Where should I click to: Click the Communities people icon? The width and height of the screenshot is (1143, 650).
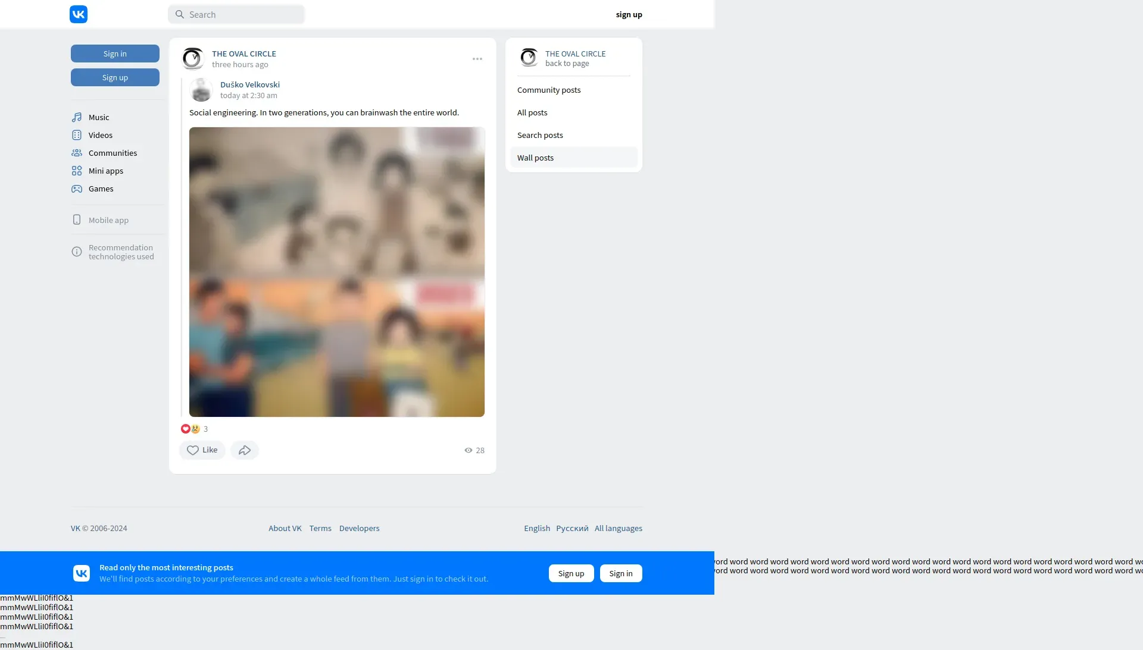(77, 153)
